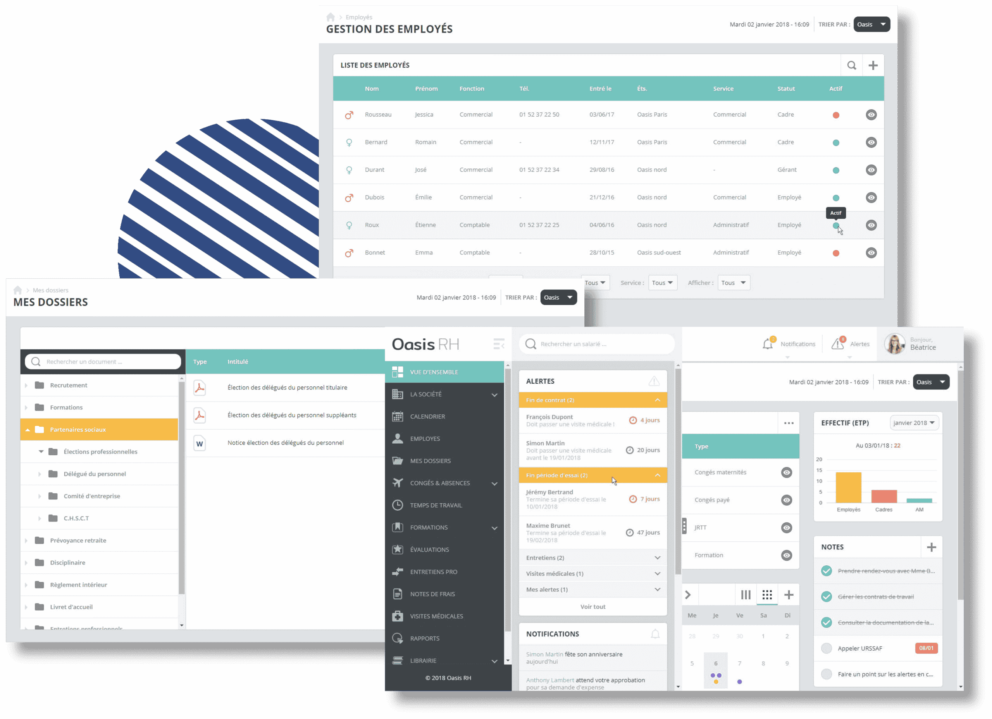Open Employés in sidebar menu

[x=444, y=439]
